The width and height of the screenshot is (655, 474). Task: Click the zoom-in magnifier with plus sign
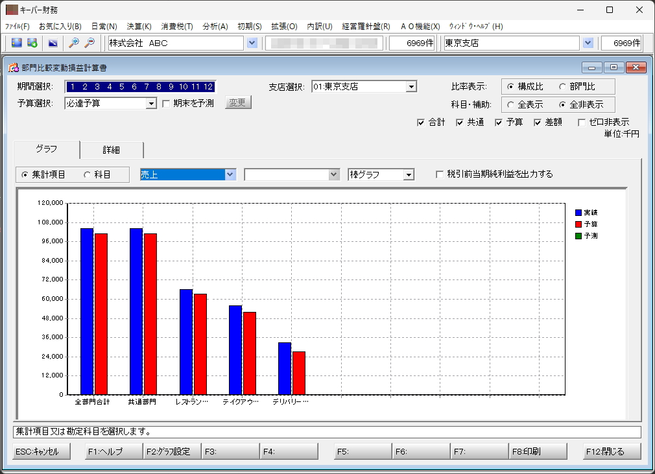point(74,43)
